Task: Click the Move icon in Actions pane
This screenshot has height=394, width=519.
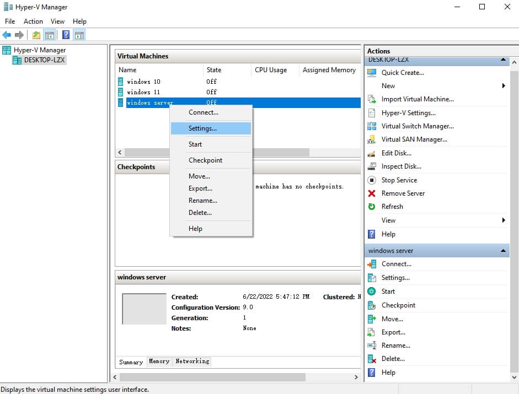Action: click(372, 319)
